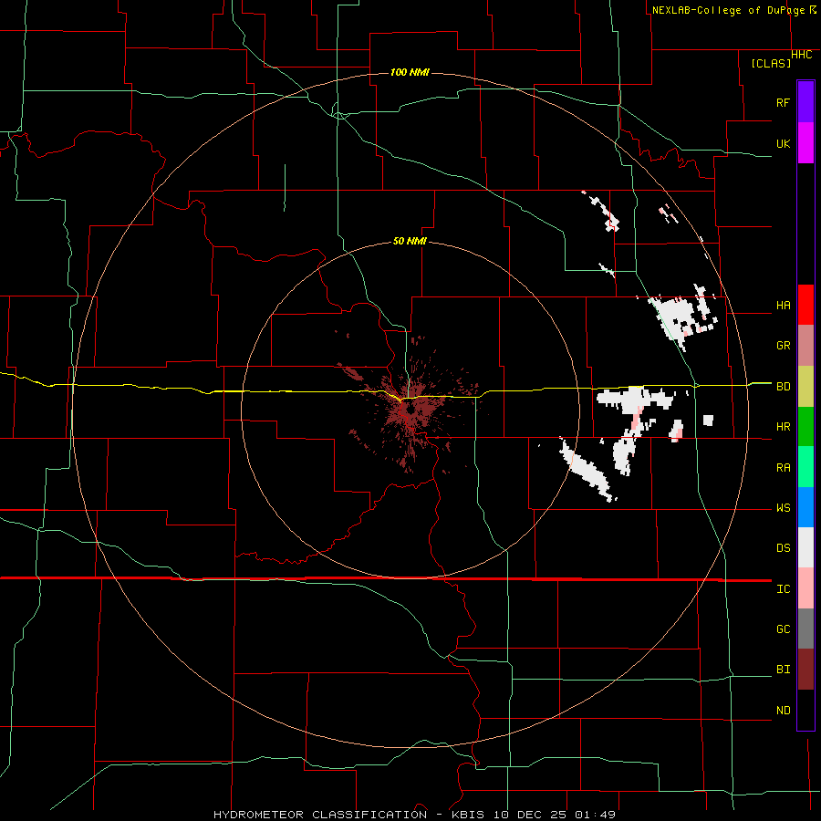
Task: Click the BD legend label
Action: pos(783,387)
